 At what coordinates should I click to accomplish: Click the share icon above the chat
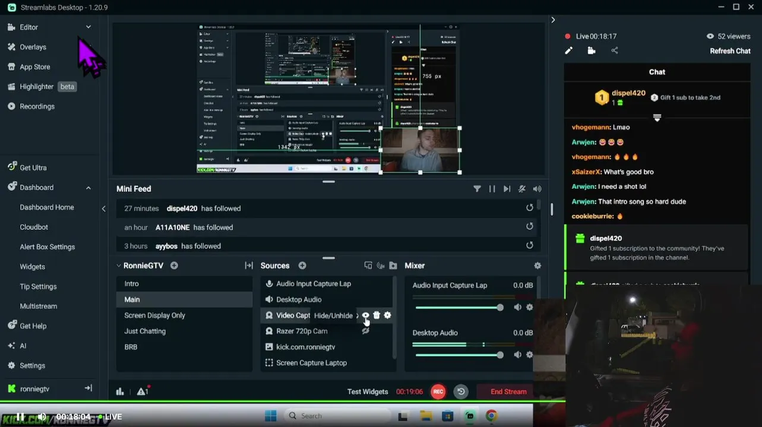click(615, 51)
